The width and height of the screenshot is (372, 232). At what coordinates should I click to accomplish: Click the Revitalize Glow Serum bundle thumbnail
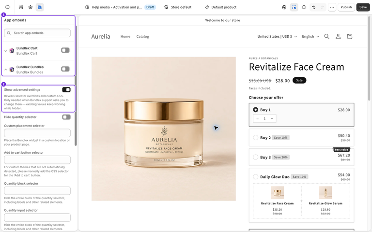click(325, 192)
